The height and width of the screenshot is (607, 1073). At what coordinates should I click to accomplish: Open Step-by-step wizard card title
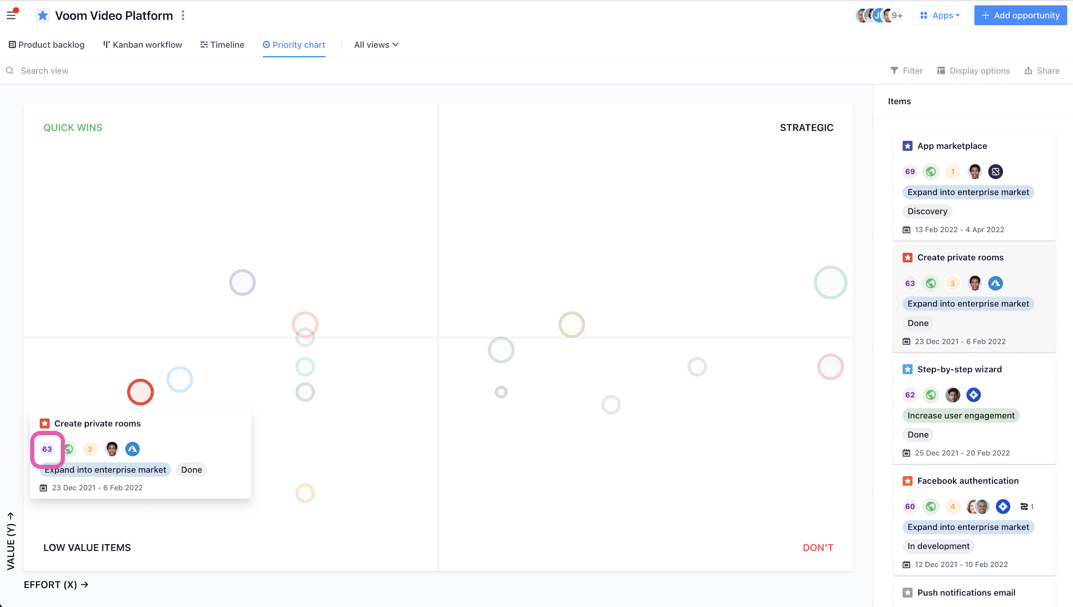point(959,369)
